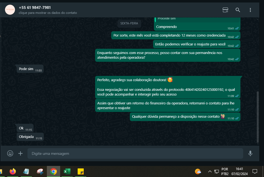
Task: Click the Digite uma mensagem field
Action: pos(135,153)
